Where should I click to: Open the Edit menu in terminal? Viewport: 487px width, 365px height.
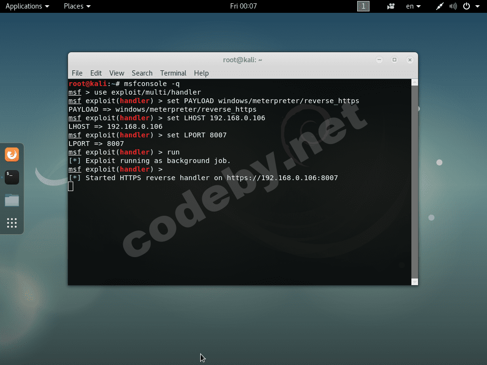click(x=96, y=73)
